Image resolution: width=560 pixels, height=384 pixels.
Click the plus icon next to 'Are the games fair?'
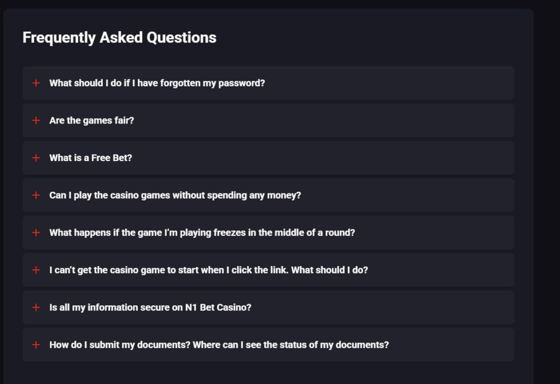coord(36,121)
